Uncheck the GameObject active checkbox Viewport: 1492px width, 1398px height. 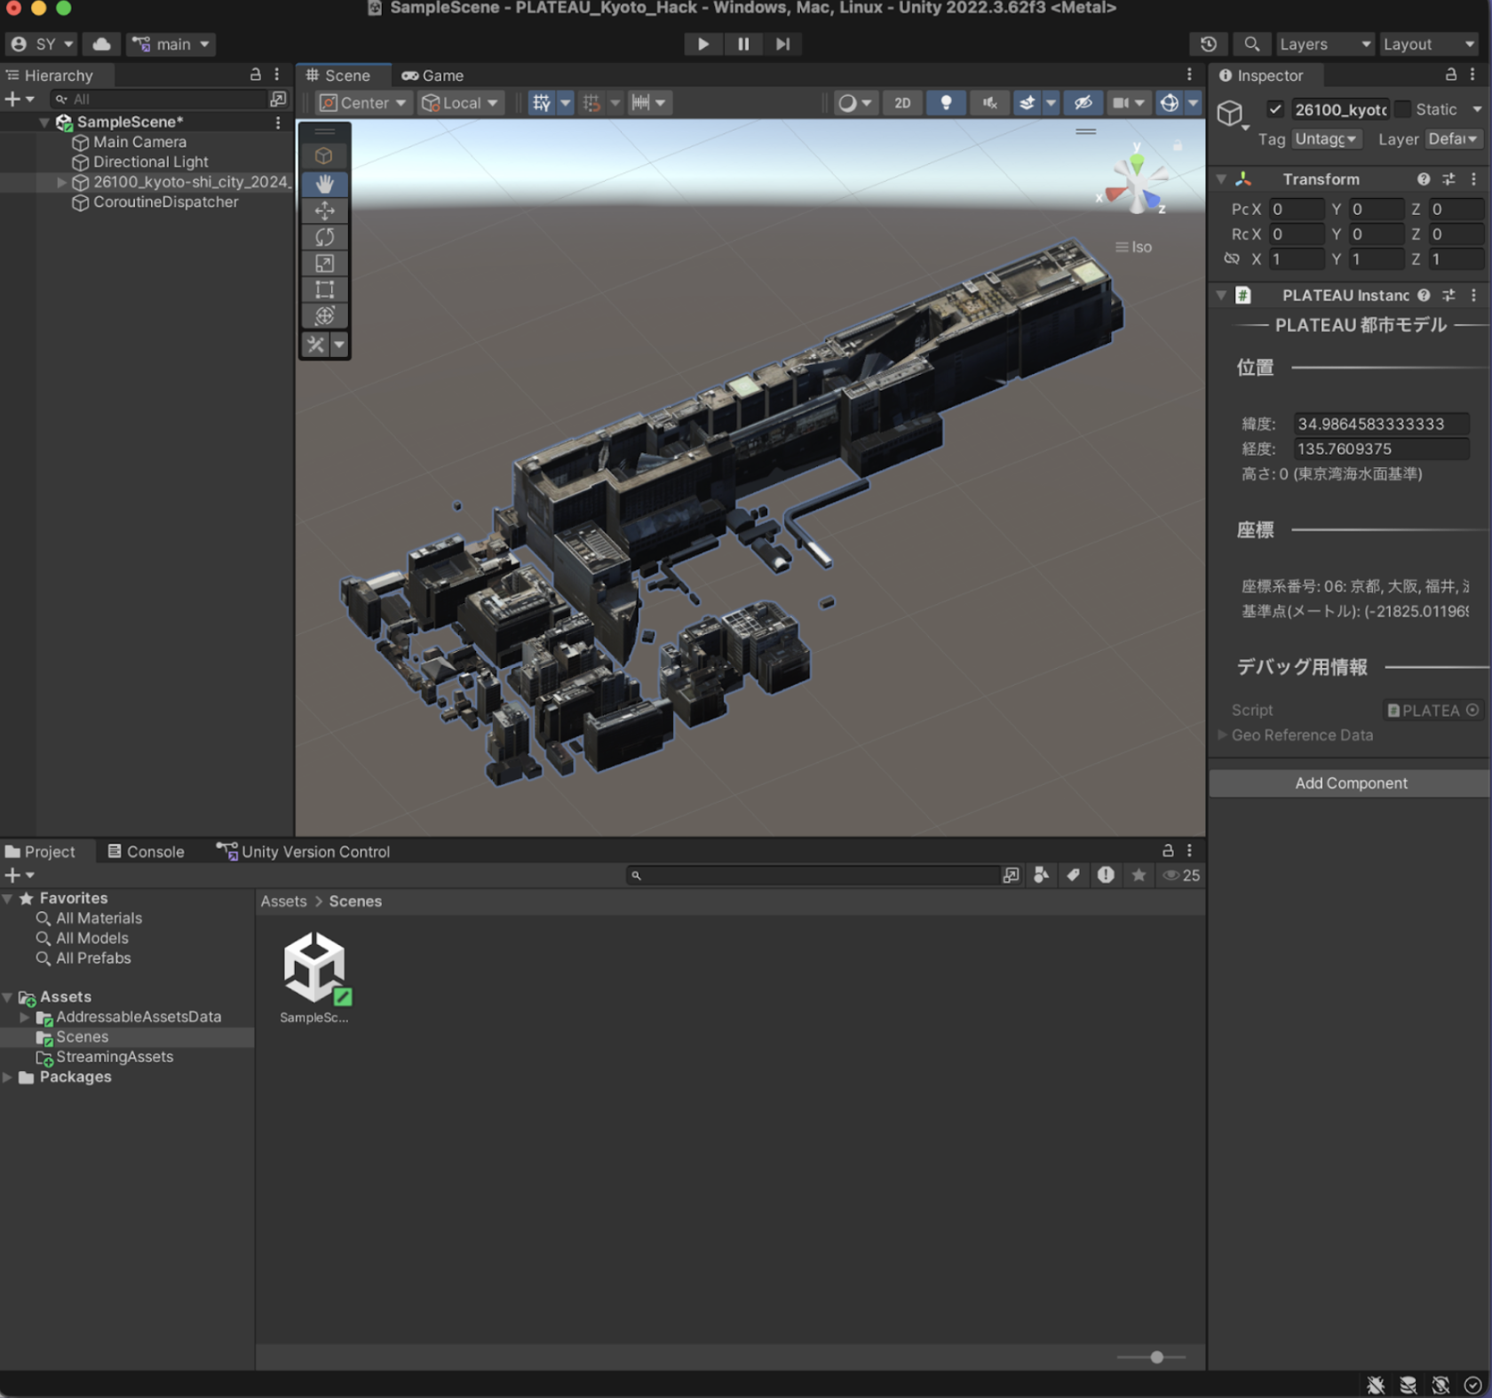pyautogui.click(x=1275, y=109)
